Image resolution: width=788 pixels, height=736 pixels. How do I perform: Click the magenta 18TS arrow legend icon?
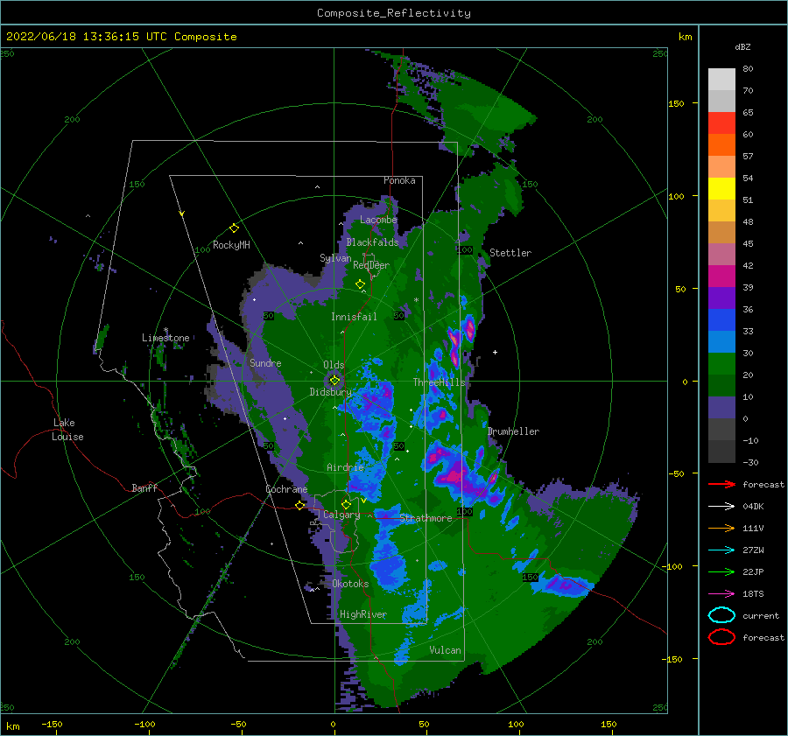click(721, 594)
